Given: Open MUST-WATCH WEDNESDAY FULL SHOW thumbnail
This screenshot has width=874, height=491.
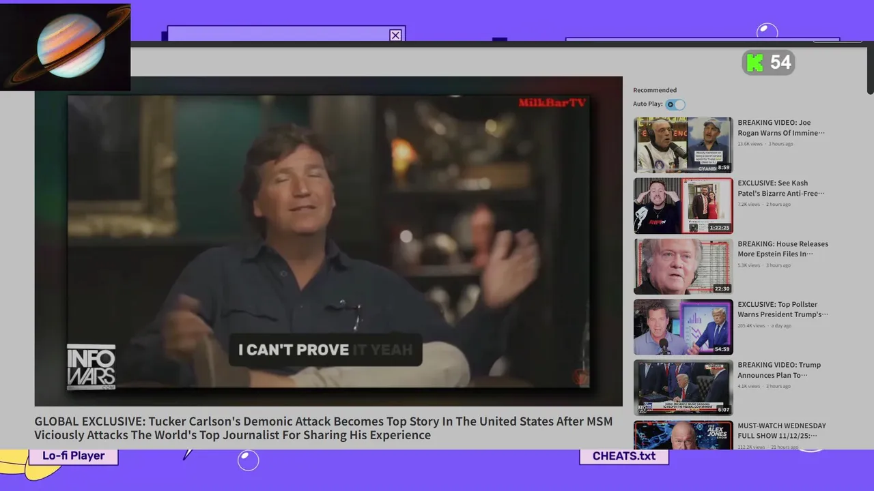Looking at the screenshot, I should [x=683, y=435].
